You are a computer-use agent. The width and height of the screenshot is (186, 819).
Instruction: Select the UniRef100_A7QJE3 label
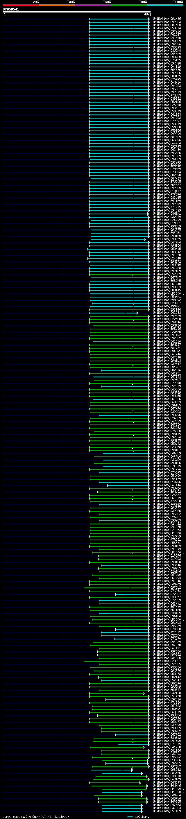(167, 95)
